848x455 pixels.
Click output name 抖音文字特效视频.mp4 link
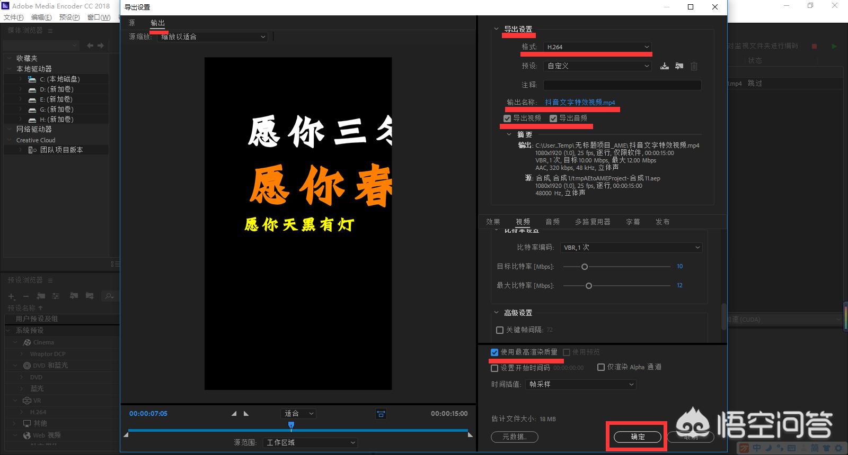(x=580, y=103)
